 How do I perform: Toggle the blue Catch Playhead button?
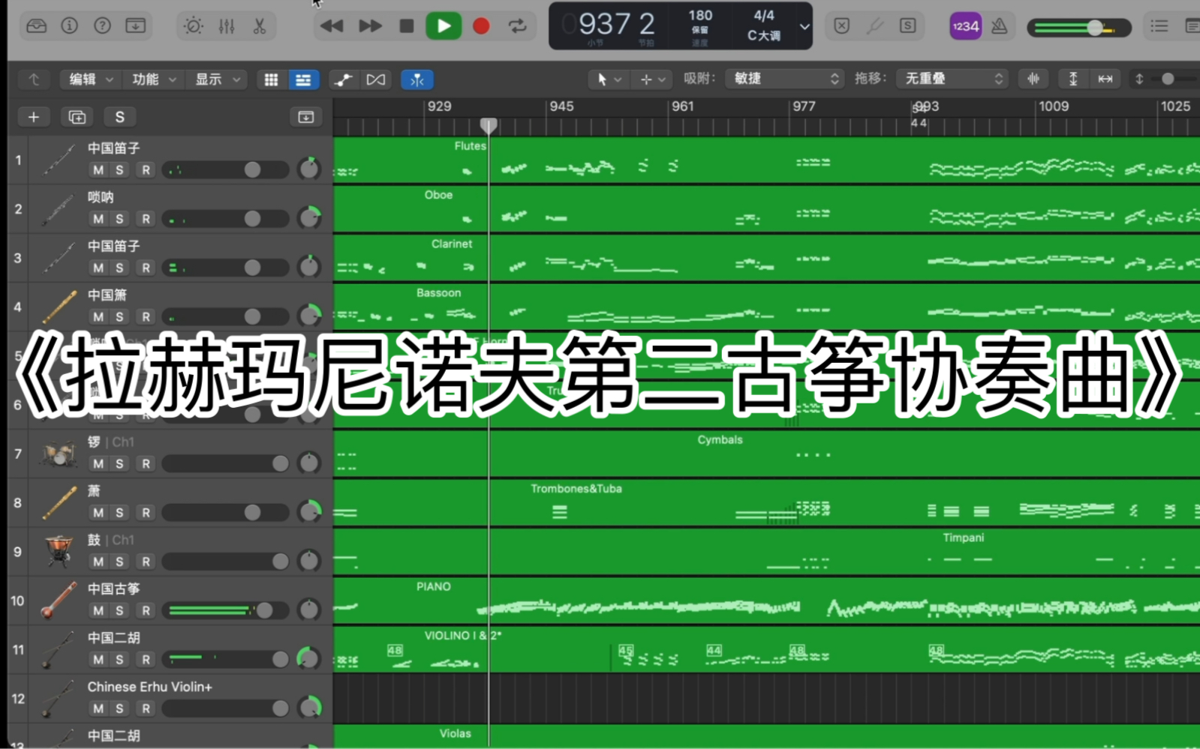(x=417, y=79)
